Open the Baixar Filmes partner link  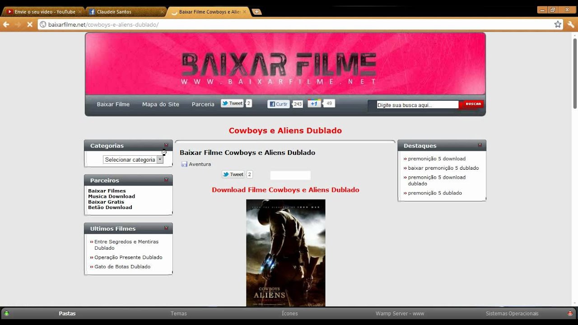click(107, 191)
